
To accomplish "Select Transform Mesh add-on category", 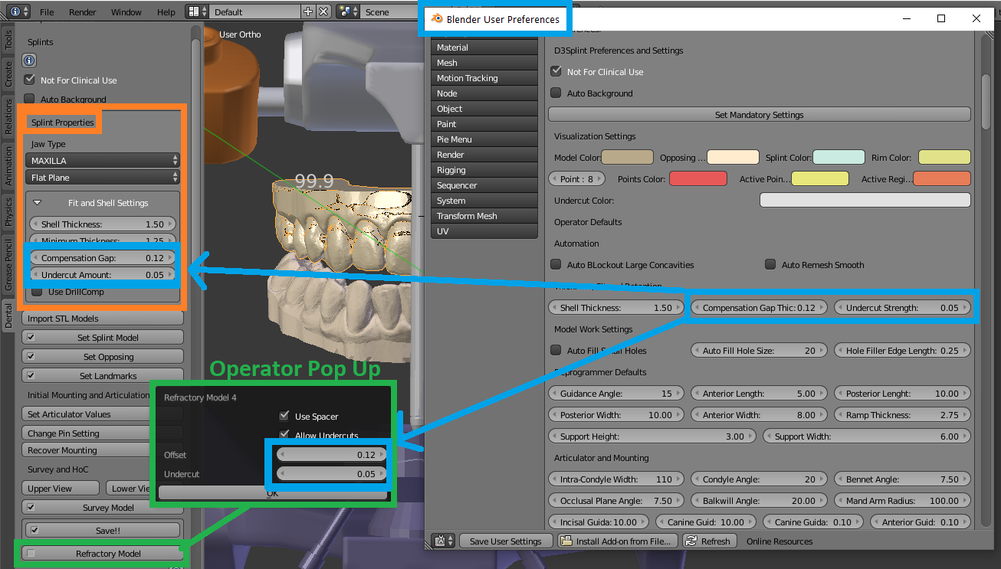I will [x=484, y=216].
